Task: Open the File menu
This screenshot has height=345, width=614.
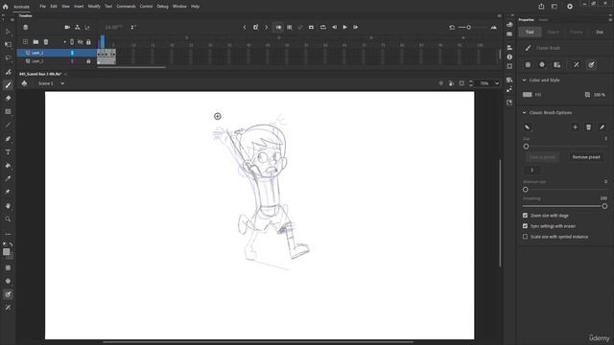Action: pos(42,7)
